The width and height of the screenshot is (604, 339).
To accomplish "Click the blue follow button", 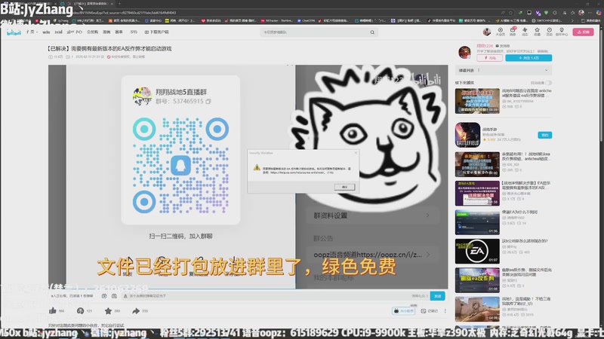I will (528, 58).
